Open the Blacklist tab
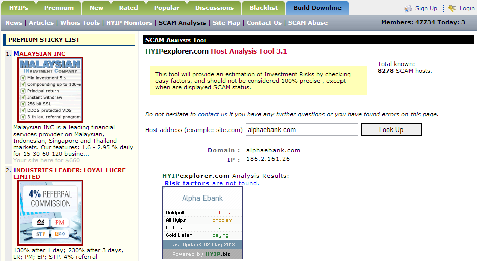 263,8
